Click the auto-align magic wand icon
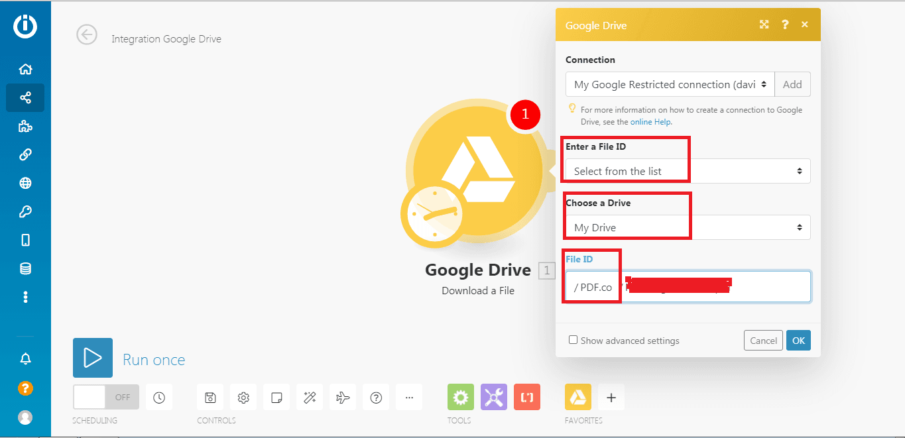The image size is (905, 438). click(310, 398)
